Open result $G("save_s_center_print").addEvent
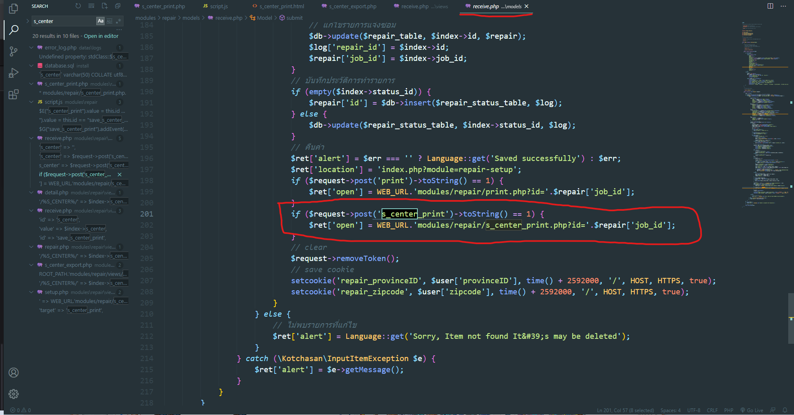Viewport: 794px width, 415px height. pyautogui.click(x=83, y=129)
